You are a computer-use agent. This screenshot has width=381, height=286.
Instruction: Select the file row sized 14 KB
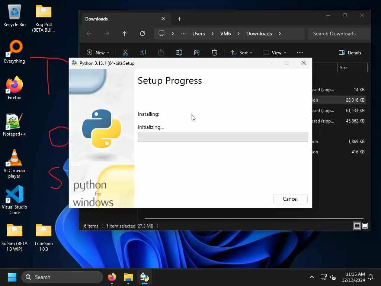(339, 89)
